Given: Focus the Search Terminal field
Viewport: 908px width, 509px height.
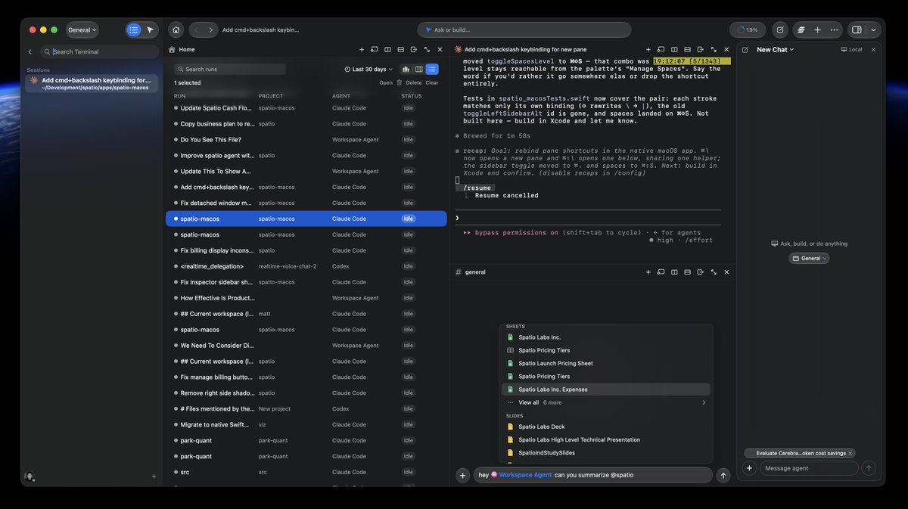Looking at the screenshot, I should [99, 51].
